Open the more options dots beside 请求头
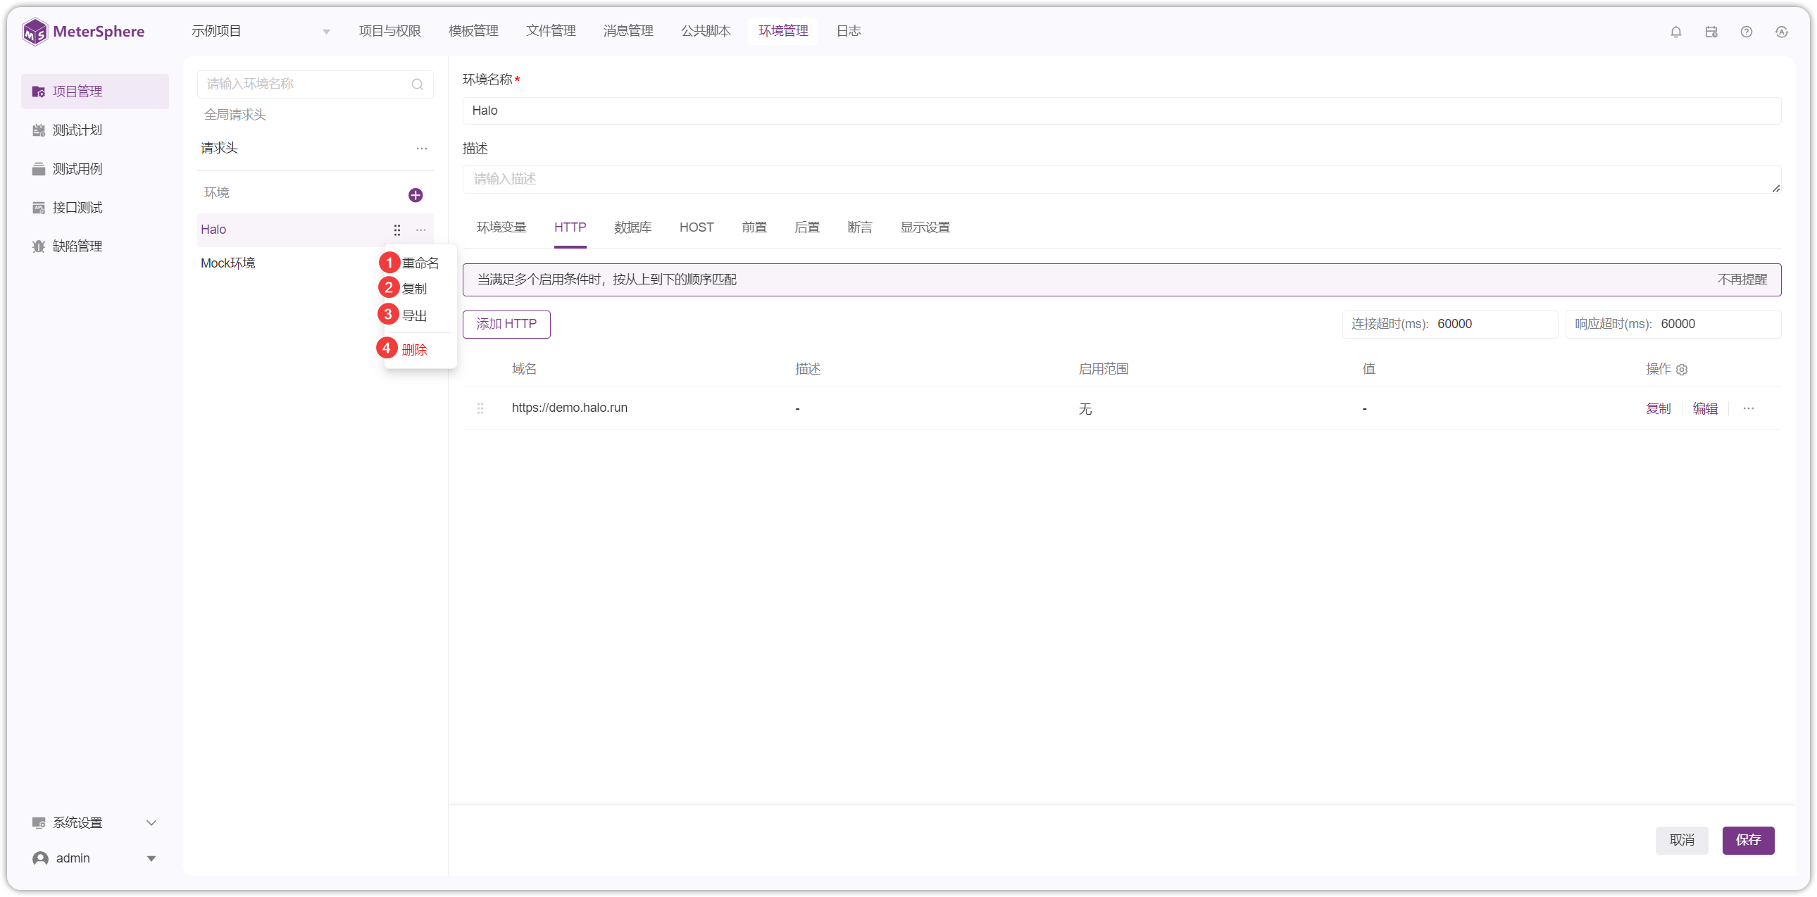Screen dimensions: 1817x897 pyautogui.click(x=422, y=149)
